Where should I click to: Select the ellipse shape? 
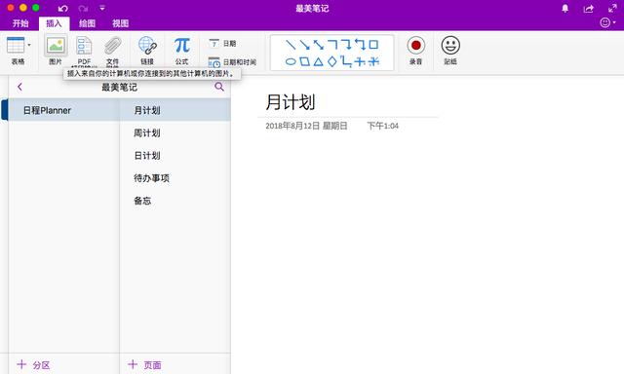(291, 61)
